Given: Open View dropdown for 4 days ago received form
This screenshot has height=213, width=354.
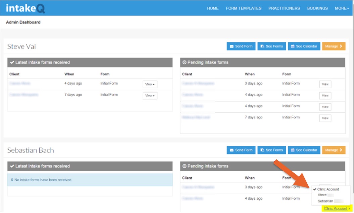Looking at the screenshot, I should (x=150, y=84).
